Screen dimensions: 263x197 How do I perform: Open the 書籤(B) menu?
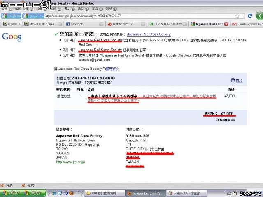83,9
